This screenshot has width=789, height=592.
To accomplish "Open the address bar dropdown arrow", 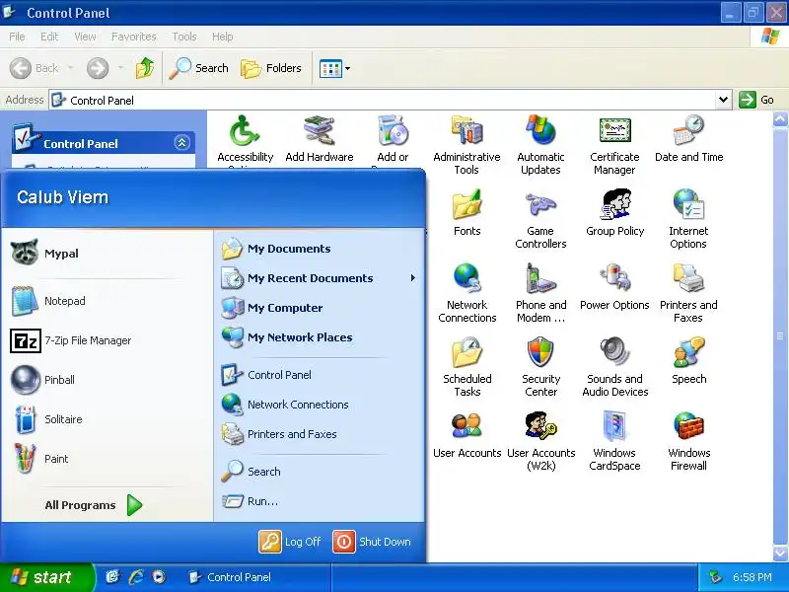I will click(x=723, y=100).
